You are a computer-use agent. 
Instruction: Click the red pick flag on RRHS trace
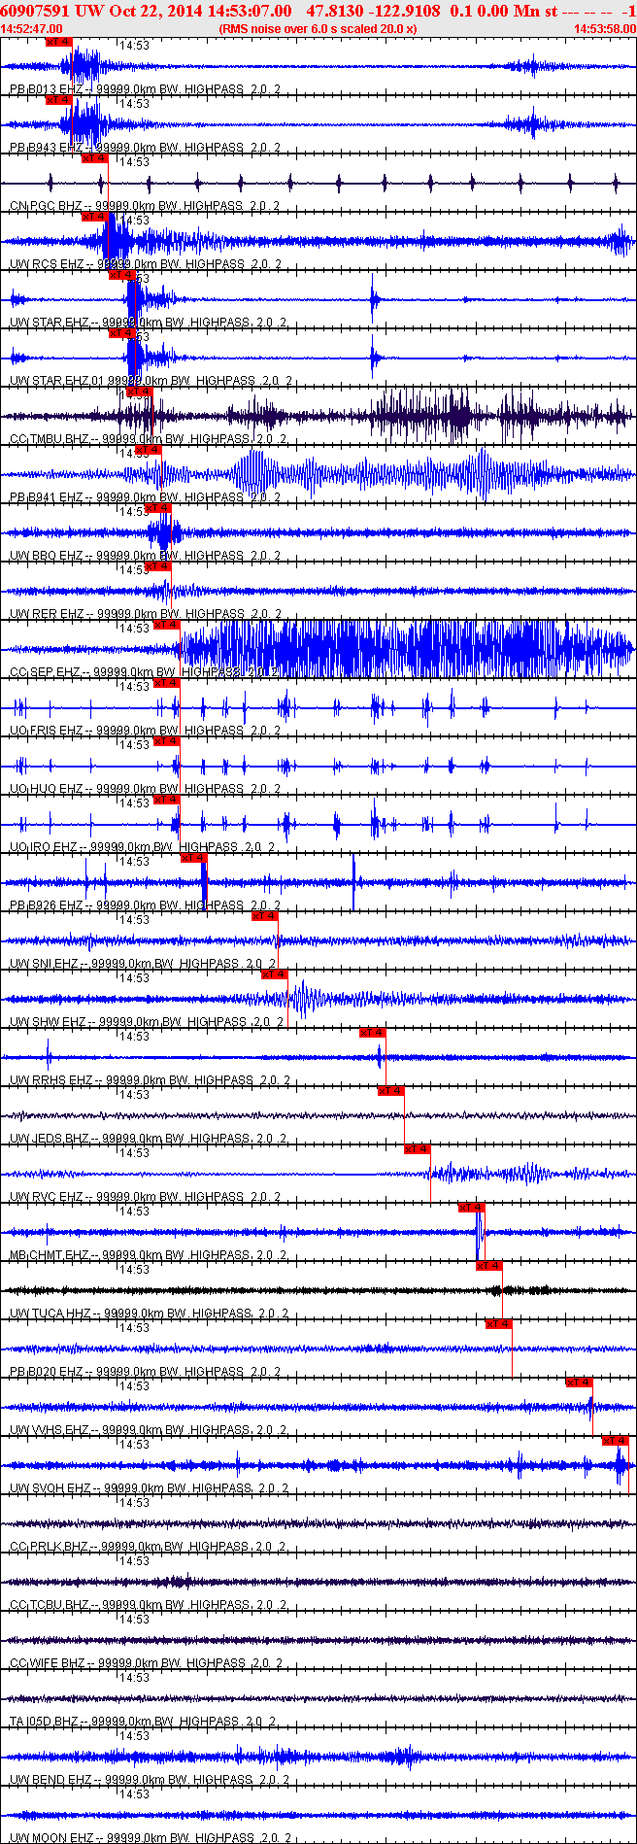(x=373, y=1033)
